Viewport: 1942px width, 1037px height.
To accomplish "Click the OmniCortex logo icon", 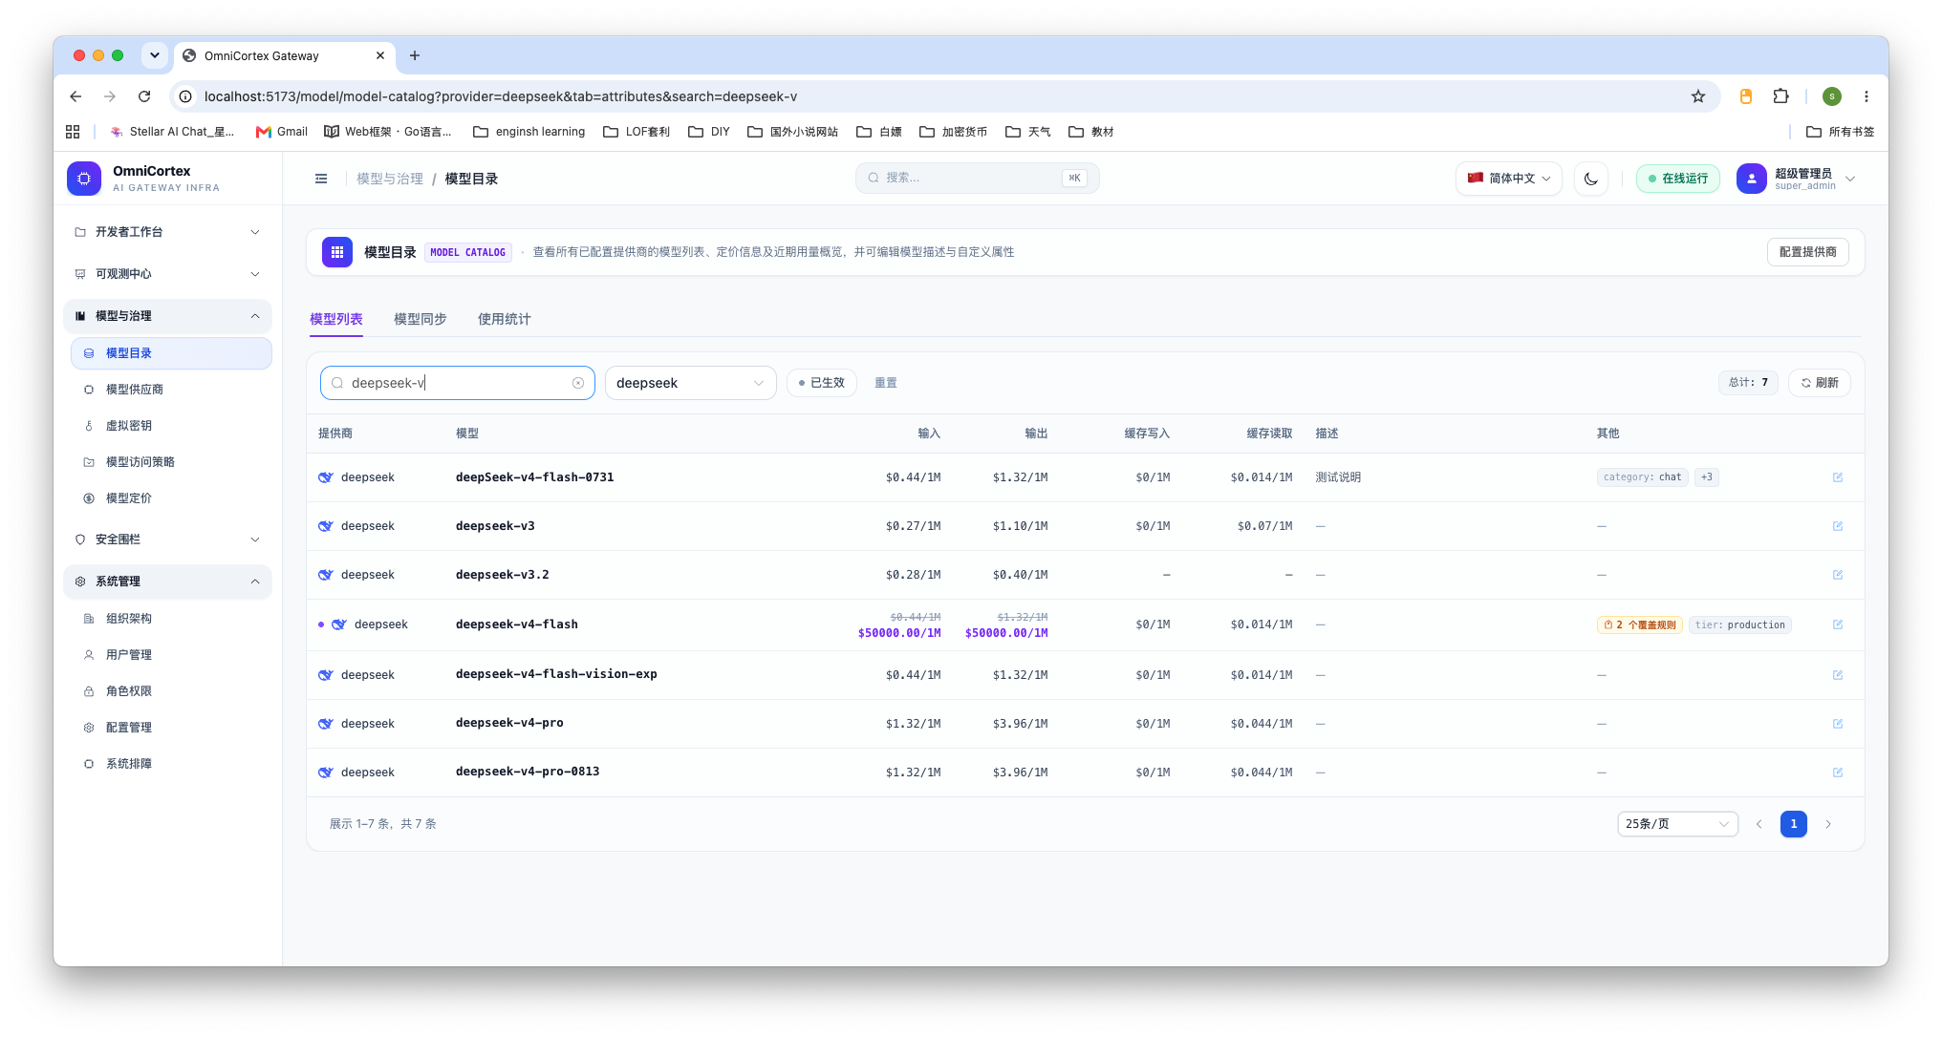I will [x=84, y=179].
